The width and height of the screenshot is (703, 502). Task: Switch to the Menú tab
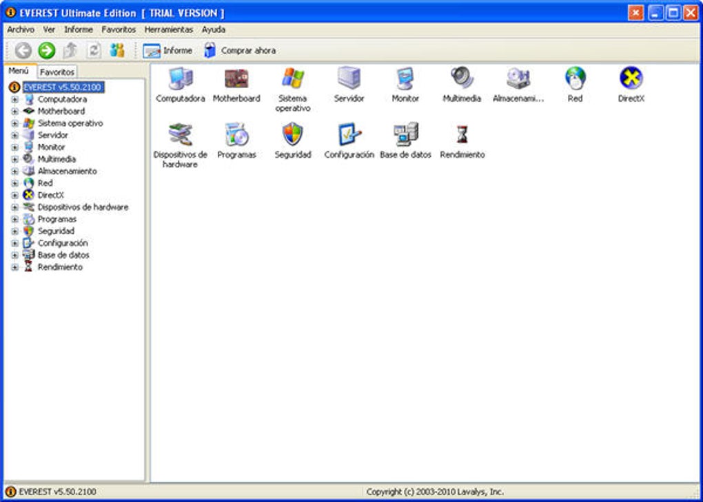click(x=19, y=71)
